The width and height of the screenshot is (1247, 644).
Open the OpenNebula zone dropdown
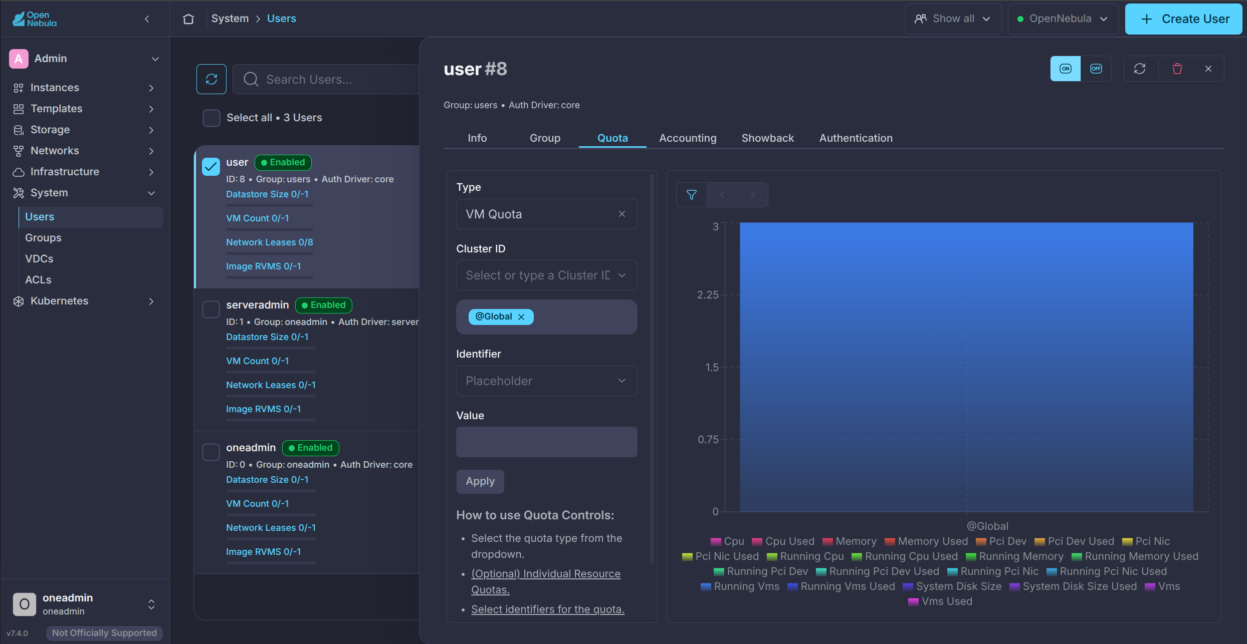(x=1063, y=19)
